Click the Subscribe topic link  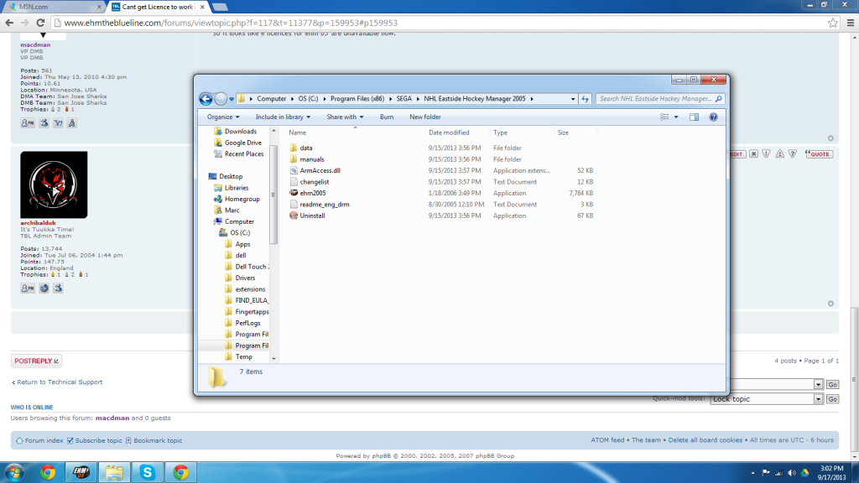point(98,440)
